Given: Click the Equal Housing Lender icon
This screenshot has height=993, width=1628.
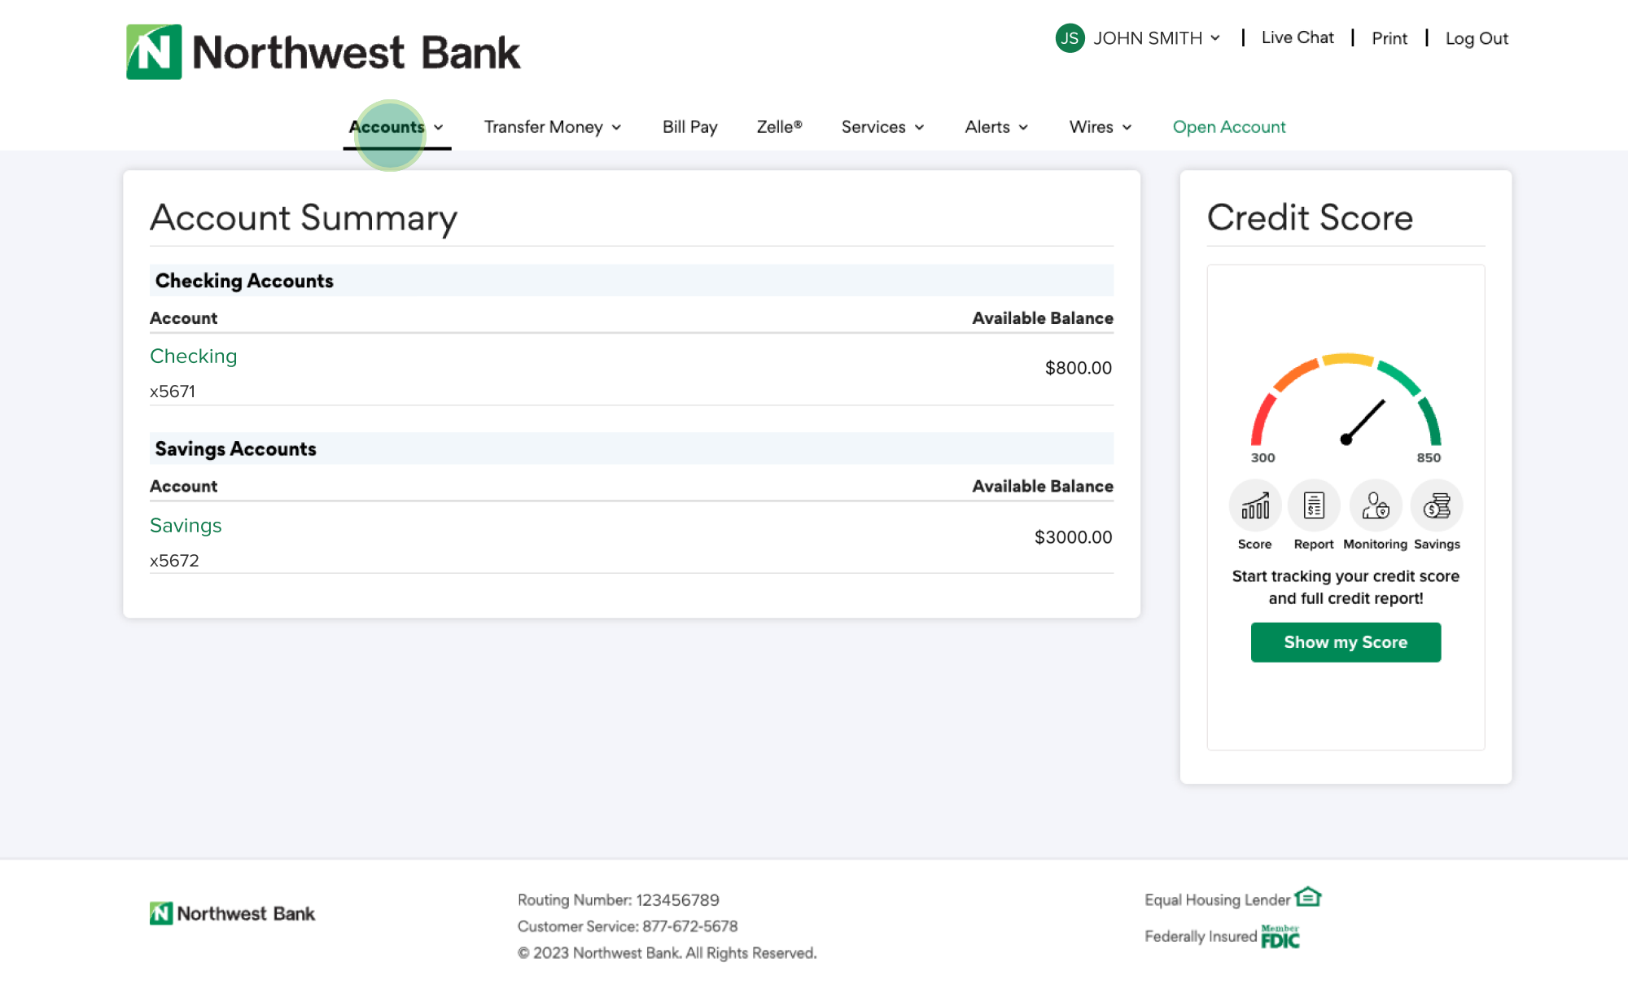Looking at the screenshot, I should coord(1308,897).
